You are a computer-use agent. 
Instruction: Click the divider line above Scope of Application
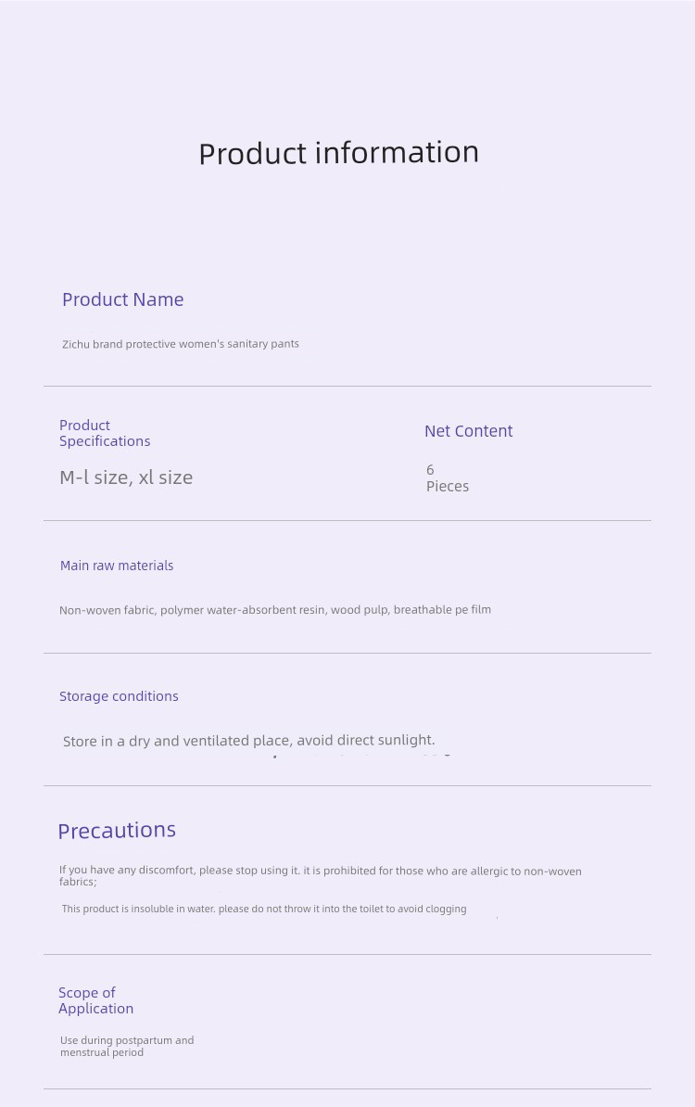(347, 955)
